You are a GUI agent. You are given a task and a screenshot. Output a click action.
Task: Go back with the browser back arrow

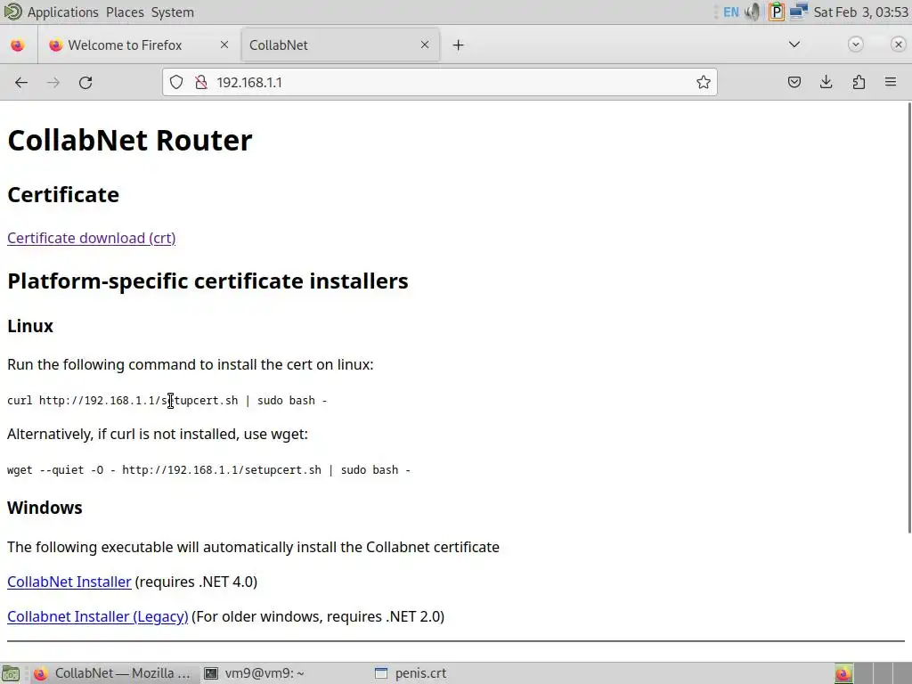pos(21,83)
